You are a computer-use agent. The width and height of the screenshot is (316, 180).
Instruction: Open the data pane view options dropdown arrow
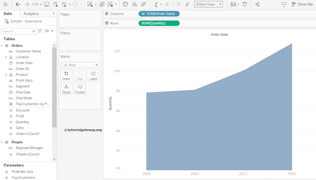click(52, 31)
